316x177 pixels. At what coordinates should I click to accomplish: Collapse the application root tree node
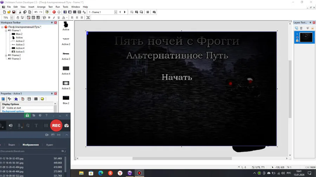click(2, 27)
